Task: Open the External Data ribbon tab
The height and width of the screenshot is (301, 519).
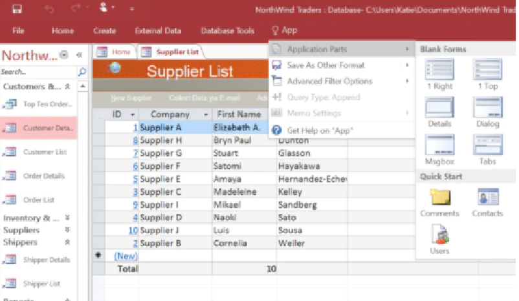Action: [x=158, y=31]
